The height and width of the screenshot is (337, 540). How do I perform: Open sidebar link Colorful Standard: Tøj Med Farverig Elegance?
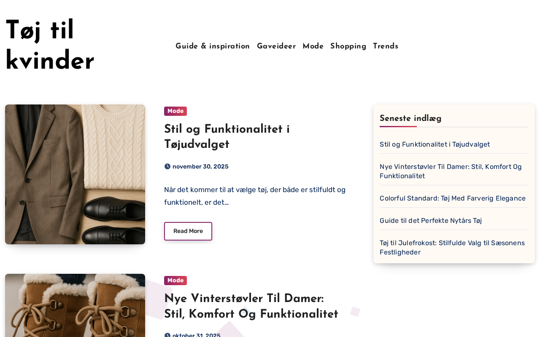[x=453, y=198]
